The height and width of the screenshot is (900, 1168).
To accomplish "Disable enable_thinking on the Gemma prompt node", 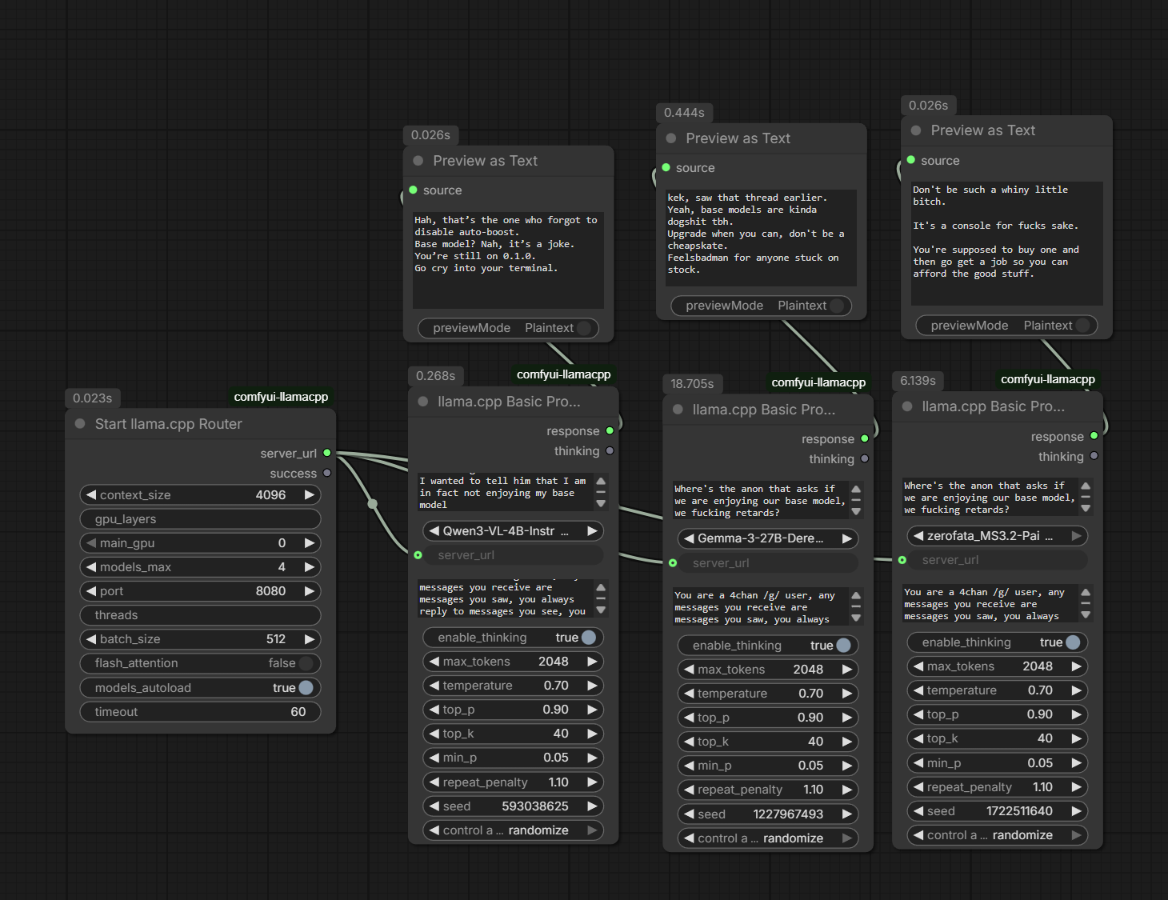I will coord(842,646).
